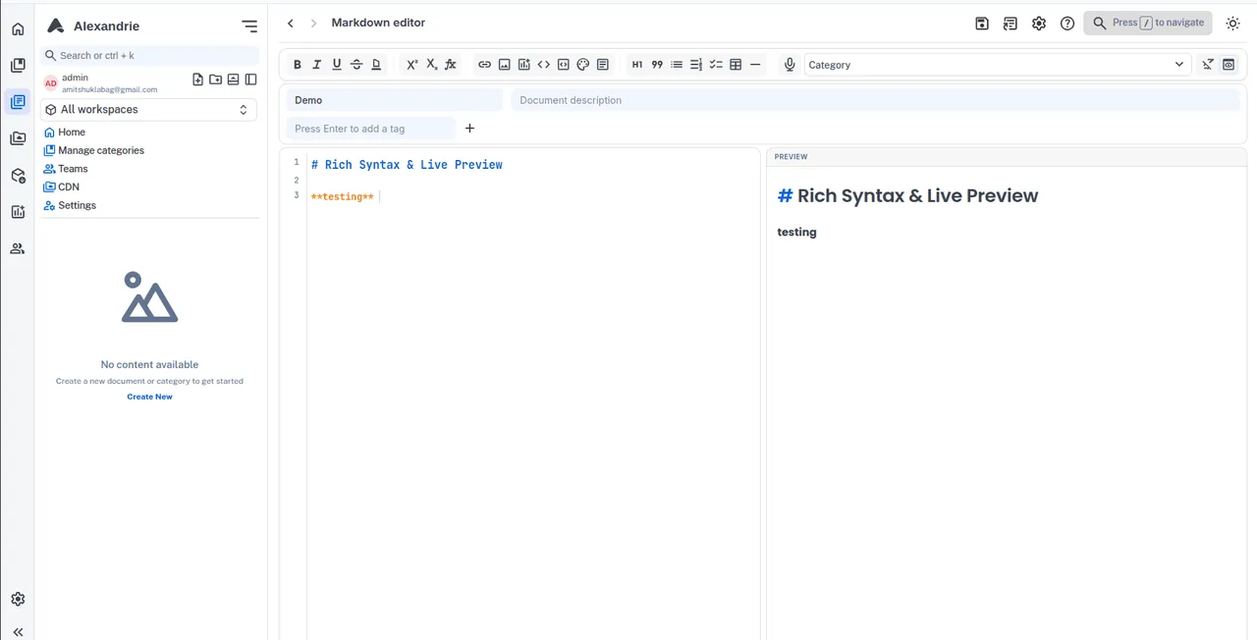Image resolution: width=1257 pixels, height=640 pixels.
Task: Start voice dictation with the microphone icon
Action: [790, 65]
